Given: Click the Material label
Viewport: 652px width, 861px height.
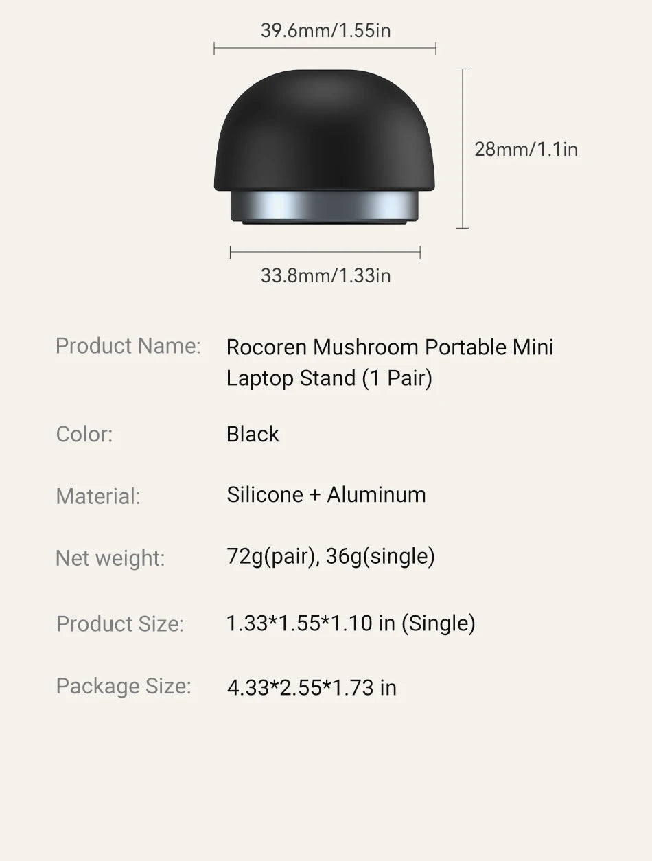Looking at the screenshot, I should (98, 496).
